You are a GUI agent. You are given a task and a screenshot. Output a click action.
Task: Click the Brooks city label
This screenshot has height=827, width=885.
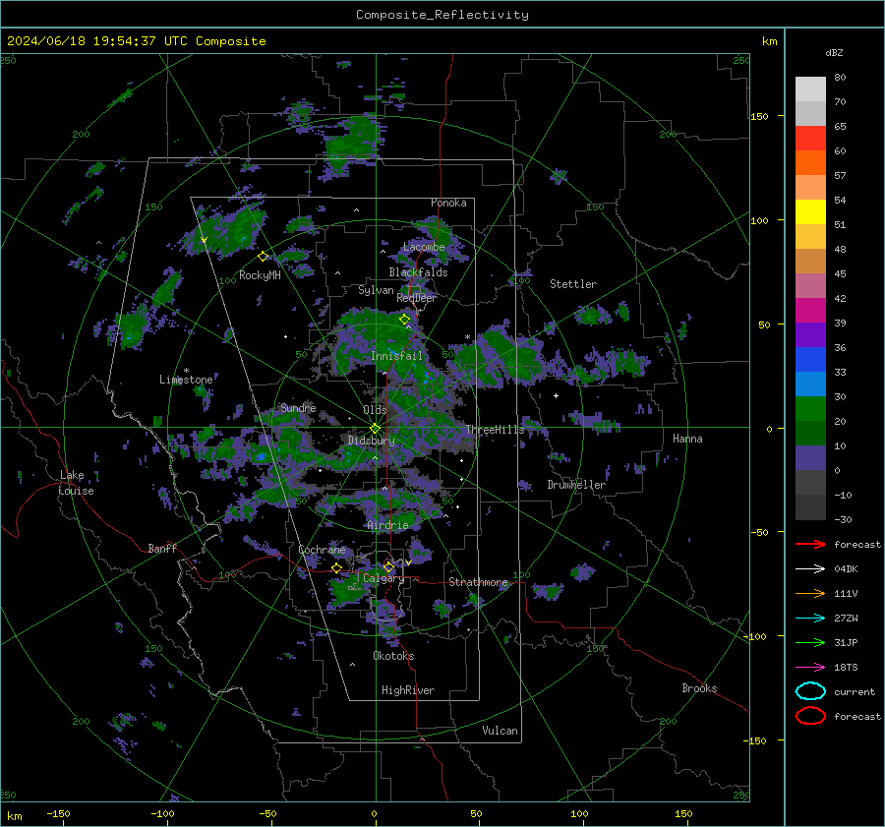699,688
